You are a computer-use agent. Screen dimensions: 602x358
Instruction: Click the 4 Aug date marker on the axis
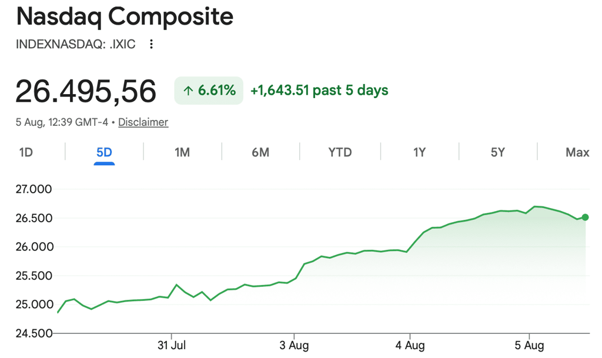410,345
